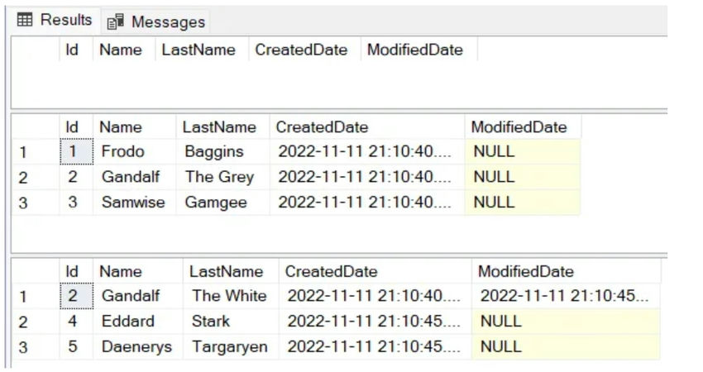The image size is (703, 372).
Task: Click the Samwise name cell
Action: tap(132, 202)
